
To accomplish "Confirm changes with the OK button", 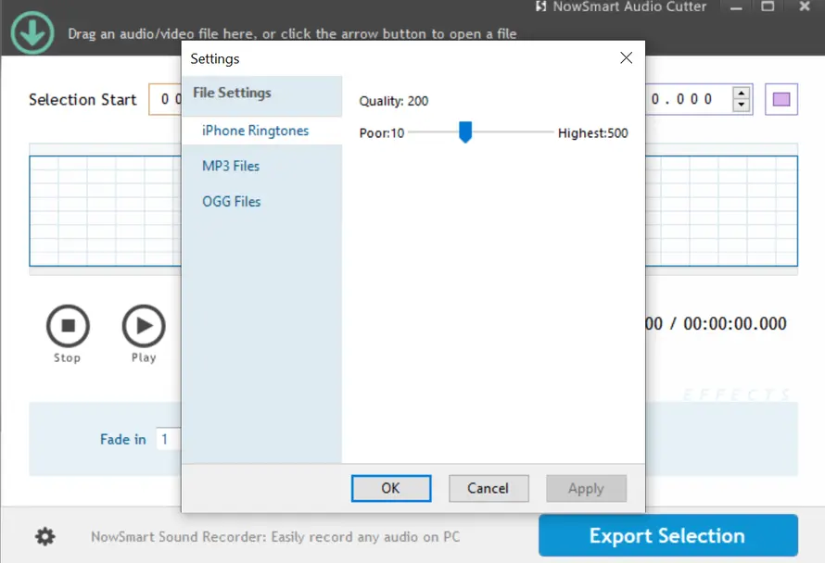I will (390, 488).
